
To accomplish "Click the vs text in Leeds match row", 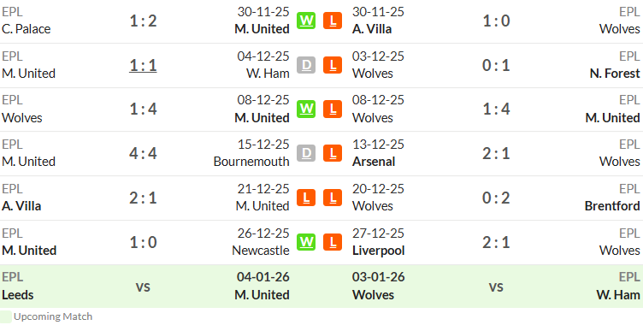I will pyautogui.click(x=143, y=287).
